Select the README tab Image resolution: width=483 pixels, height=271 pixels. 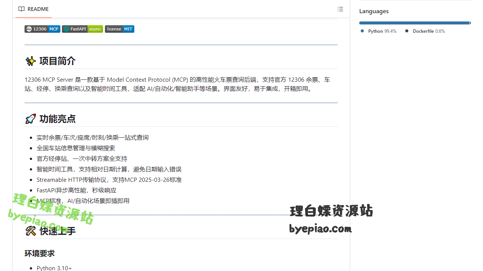point(34,9)
